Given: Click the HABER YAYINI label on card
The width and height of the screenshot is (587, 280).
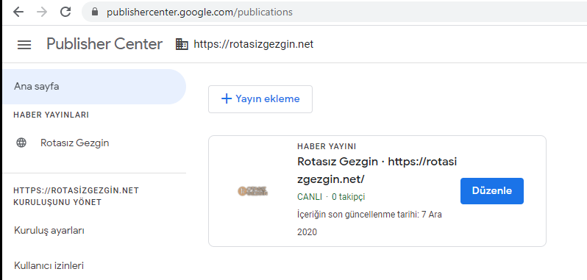Looking at the screenshot, I should [327, 146].
